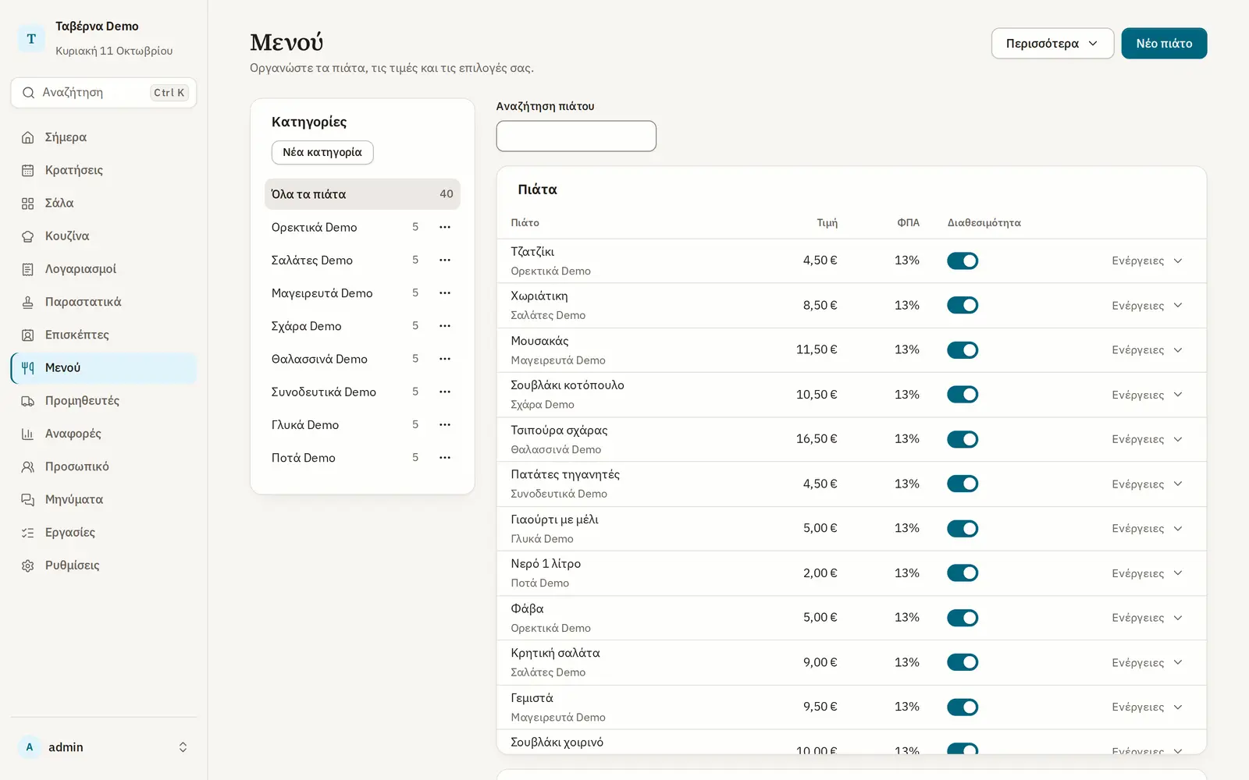The width and height of the screenshot is (1249, 780).
Task: Click the Today home icon in sidebar
Action: [x=28, y=137]
